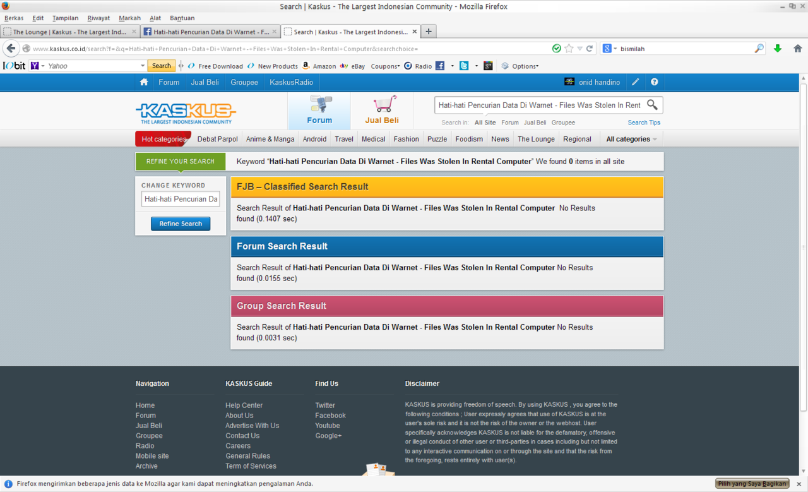This screenshot has height=492, width=808.
Task: Click the Change Keyword input field
Action: point(181,199)
